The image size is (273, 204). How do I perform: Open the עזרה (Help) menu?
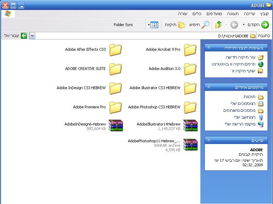[x=183, y=14]
